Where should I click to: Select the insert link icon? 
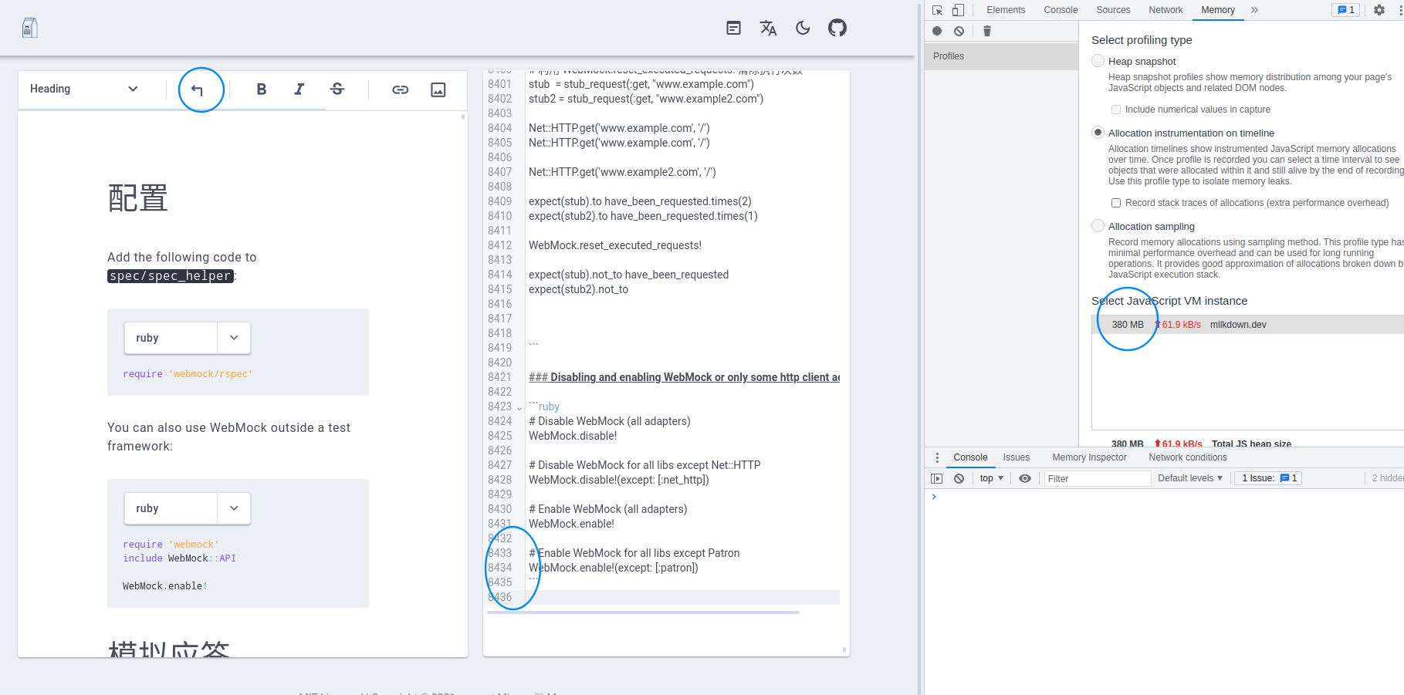400,89
